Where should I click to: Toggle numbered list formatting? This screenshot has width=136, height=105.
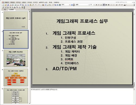(112, 5)
